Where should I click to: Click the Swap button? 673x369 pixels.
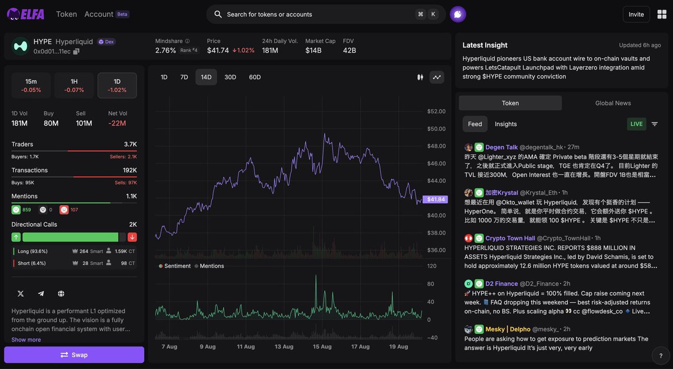(x=74, y=355)
